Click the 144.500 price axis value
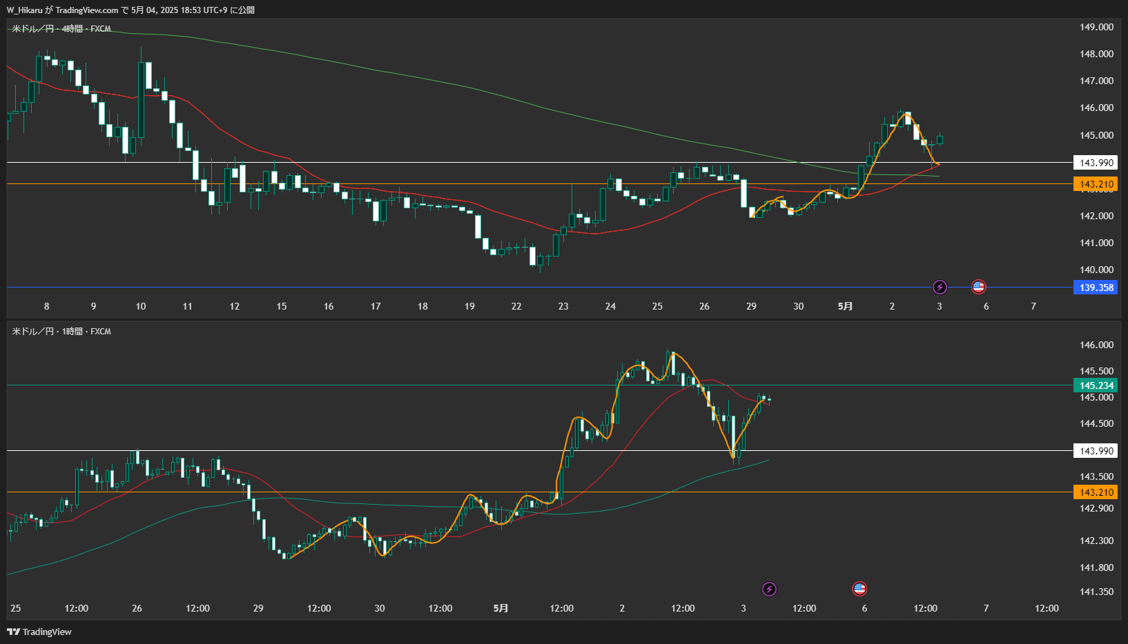 click(1096, 423)
